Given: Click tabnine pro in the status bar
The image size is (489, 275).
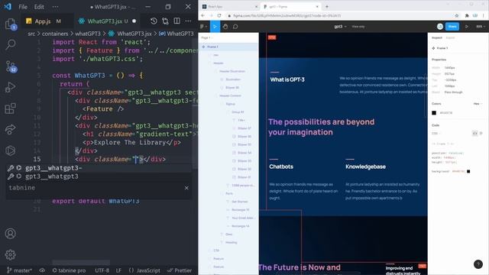Looking at the screenshot, I should click(x=69, y=270).
